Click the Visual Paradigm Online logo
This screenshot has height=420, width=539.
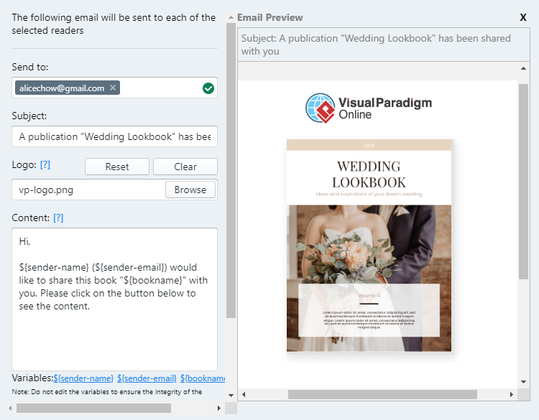coord(369,108)
